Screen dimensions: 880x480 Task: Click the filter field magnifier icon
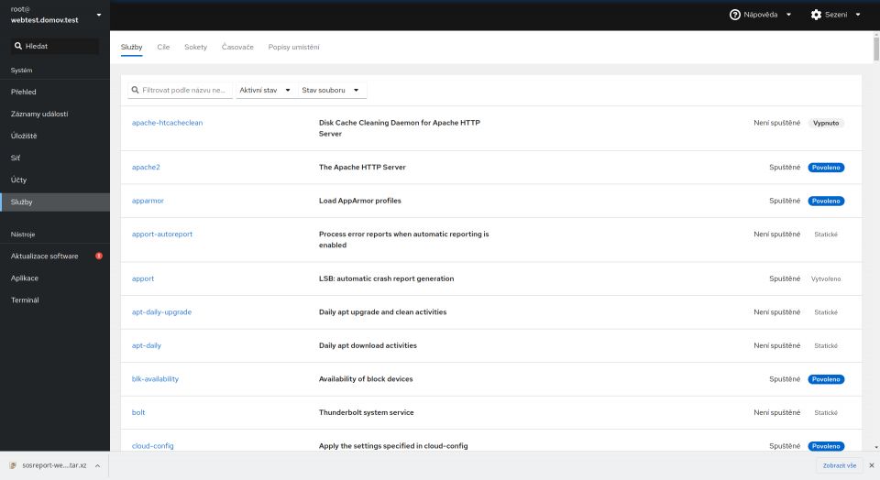click(x=136, y=90)
